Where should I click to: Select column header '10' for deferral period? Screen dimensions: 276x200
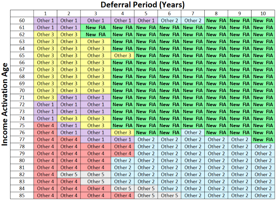coord(263,13)
